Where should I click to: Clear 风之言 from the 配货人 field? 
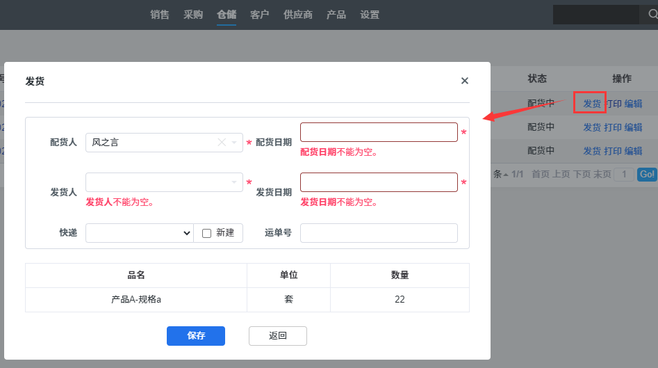point(222,143)
